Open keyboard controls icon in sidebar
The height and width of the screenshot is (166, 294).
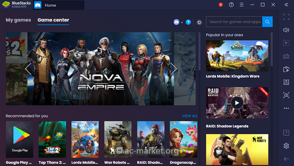click(286, 56)
